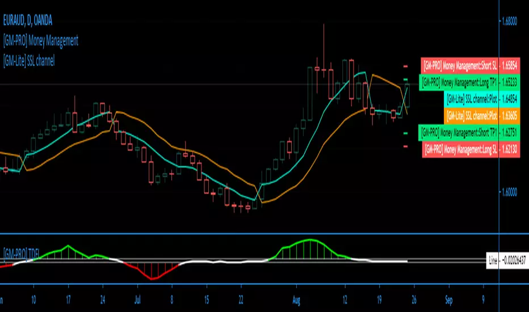Screen dimensions: 529x312
Task: Click the 12 date tick on time axis
Action: pos(345,300)
